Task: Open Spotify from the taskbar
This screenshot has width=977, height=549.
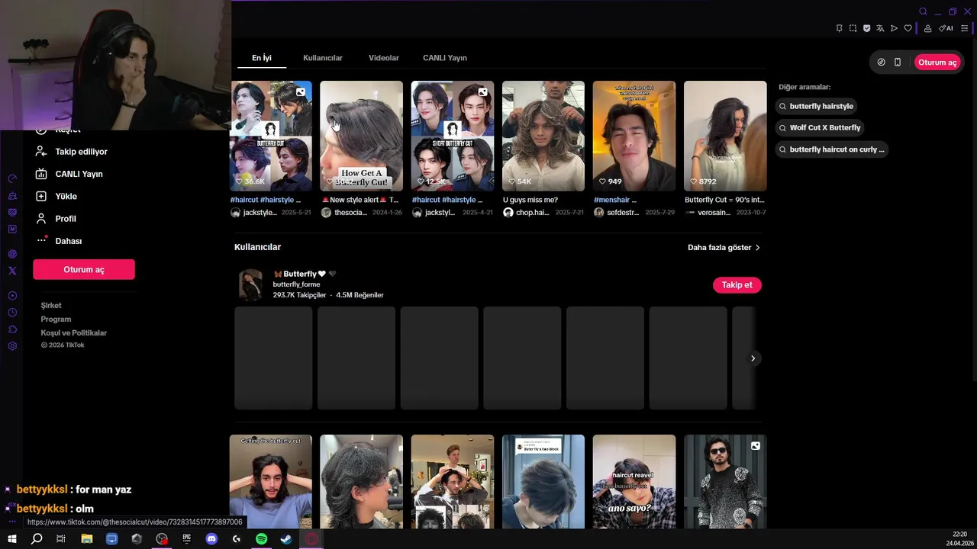Action: (x=261, y=539)
